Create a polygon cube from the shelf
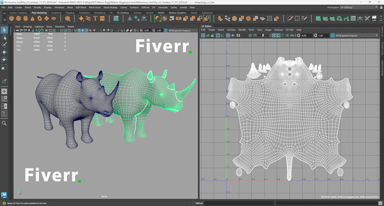This screenshot has height=206, width=384. click(x=19, y=19)
